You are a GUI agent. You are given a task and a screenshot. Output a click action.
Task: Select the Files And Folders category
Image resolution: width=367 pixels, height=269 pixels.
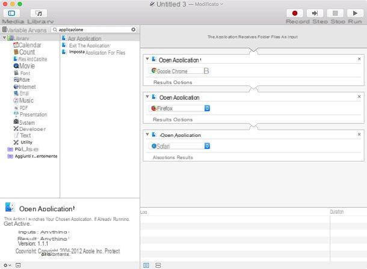[x=30, y=59]
